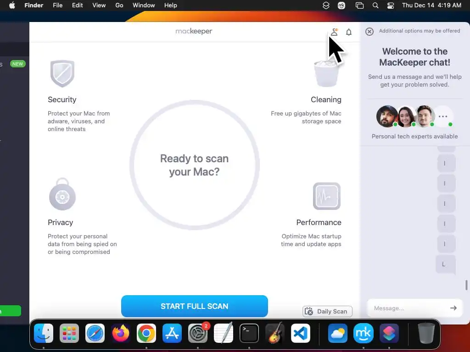Click the Cleaning heading text

tap(326, 99)
